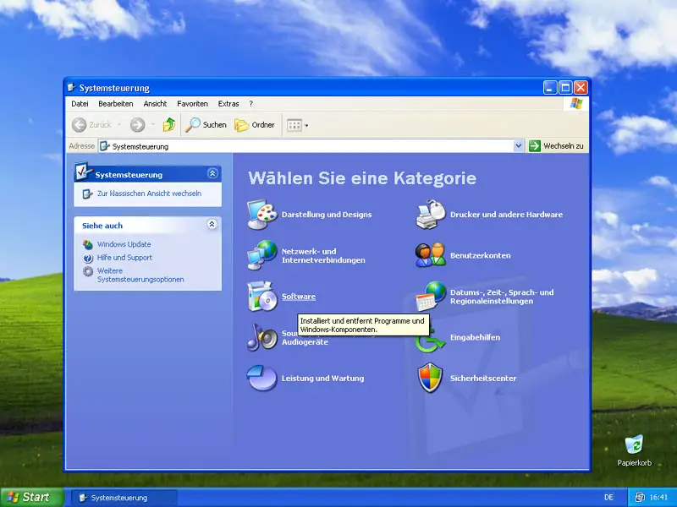Click the Drucker und andere Hardware printer icon
This screenshot has width=677, height=507.
pyautogui.click(x=431, y=215)
